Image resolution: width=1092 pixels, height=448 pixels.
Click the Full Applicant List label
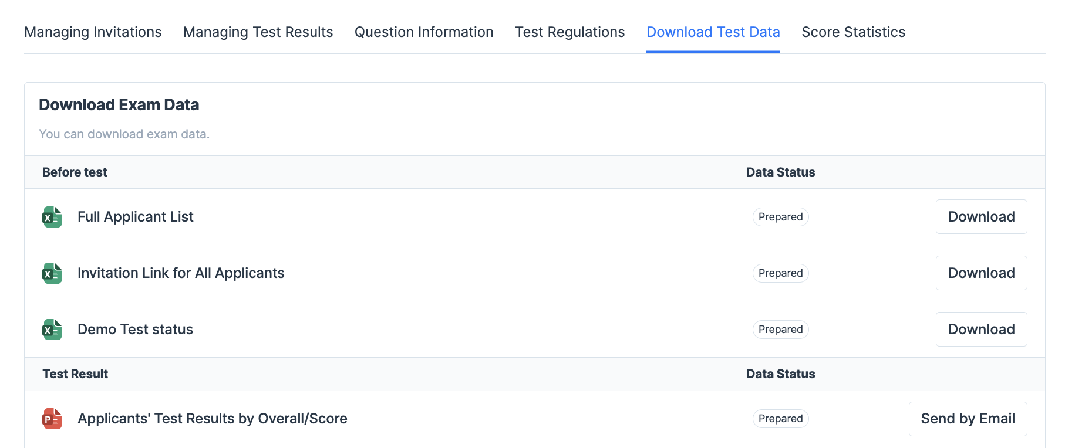(135, 217)
